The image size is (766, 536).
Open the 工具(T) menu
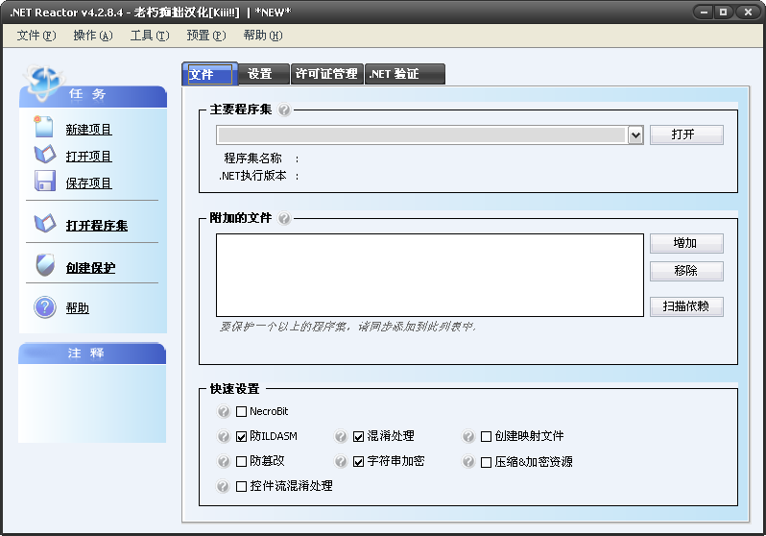click(150, 36)
